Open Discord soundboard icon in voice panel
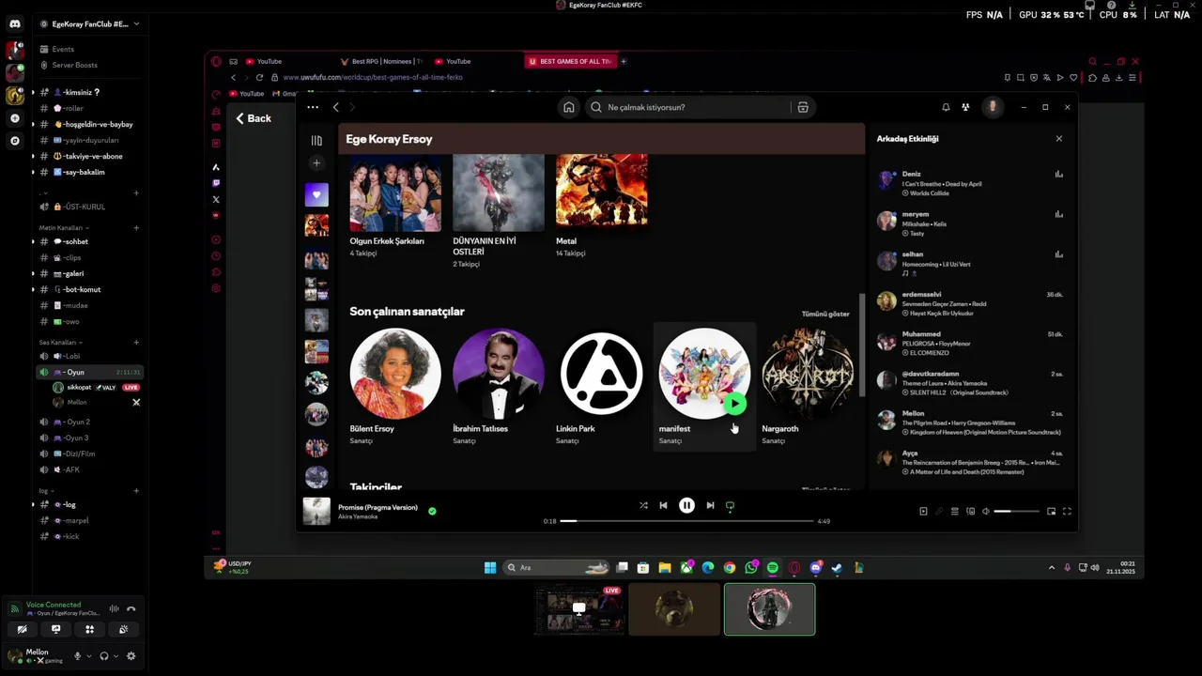The height and width of the screenshot is (676, 1202). point(123,630)
